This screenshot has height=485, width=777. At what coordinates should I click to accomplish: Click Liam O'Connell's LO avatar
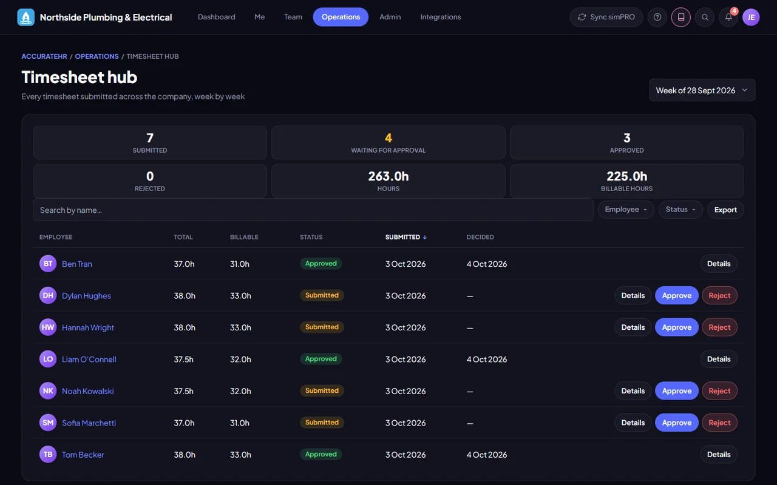[48, 360]
